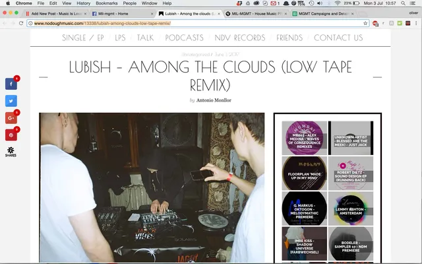
Task: Open Chrome three-dot menu
Action: [416, 24]
